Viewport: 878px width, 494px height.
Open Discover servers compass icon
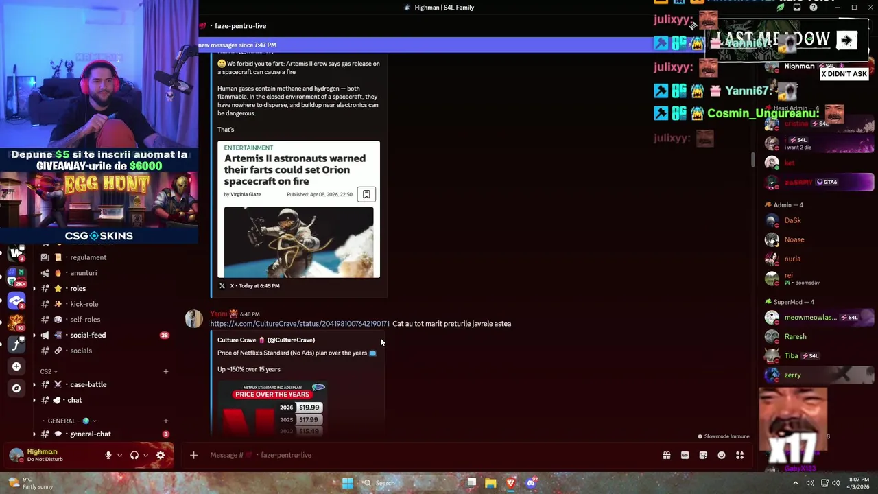[x=16, y=388]
